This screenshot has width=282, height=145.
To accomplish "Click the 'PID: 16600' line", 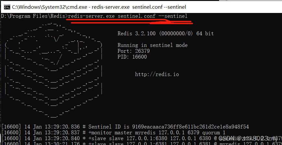I will (x=132, y=57).
